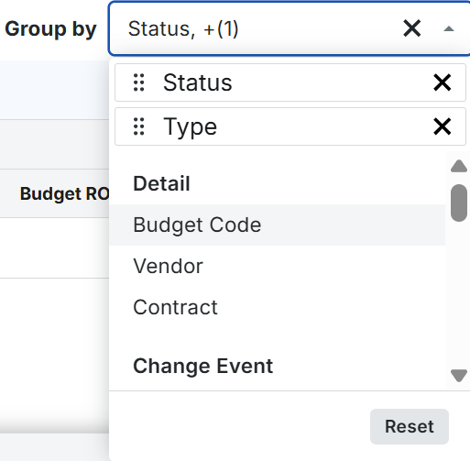Clear all Group by selections
470x461 pixels.
coord(412,28)
